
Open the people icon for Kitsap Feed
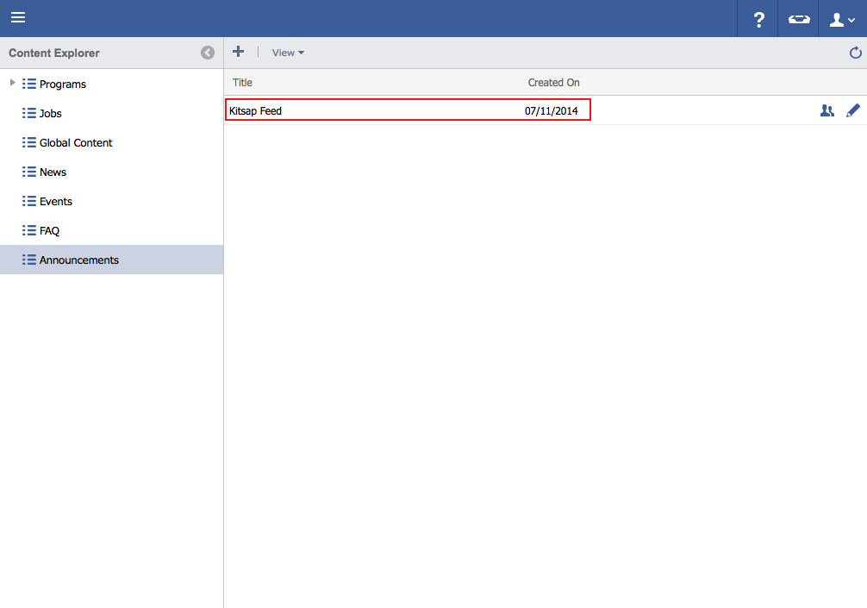(x=826, y=110)
